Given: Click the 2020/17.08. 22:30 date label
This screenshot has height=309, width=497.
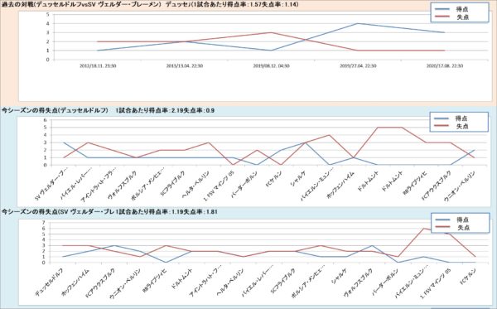Looking at the screenshot, I should click(444, 66).
